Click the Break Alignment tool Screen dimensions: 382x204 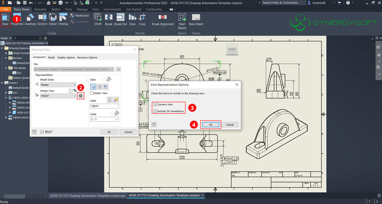[x=163, y=20]
